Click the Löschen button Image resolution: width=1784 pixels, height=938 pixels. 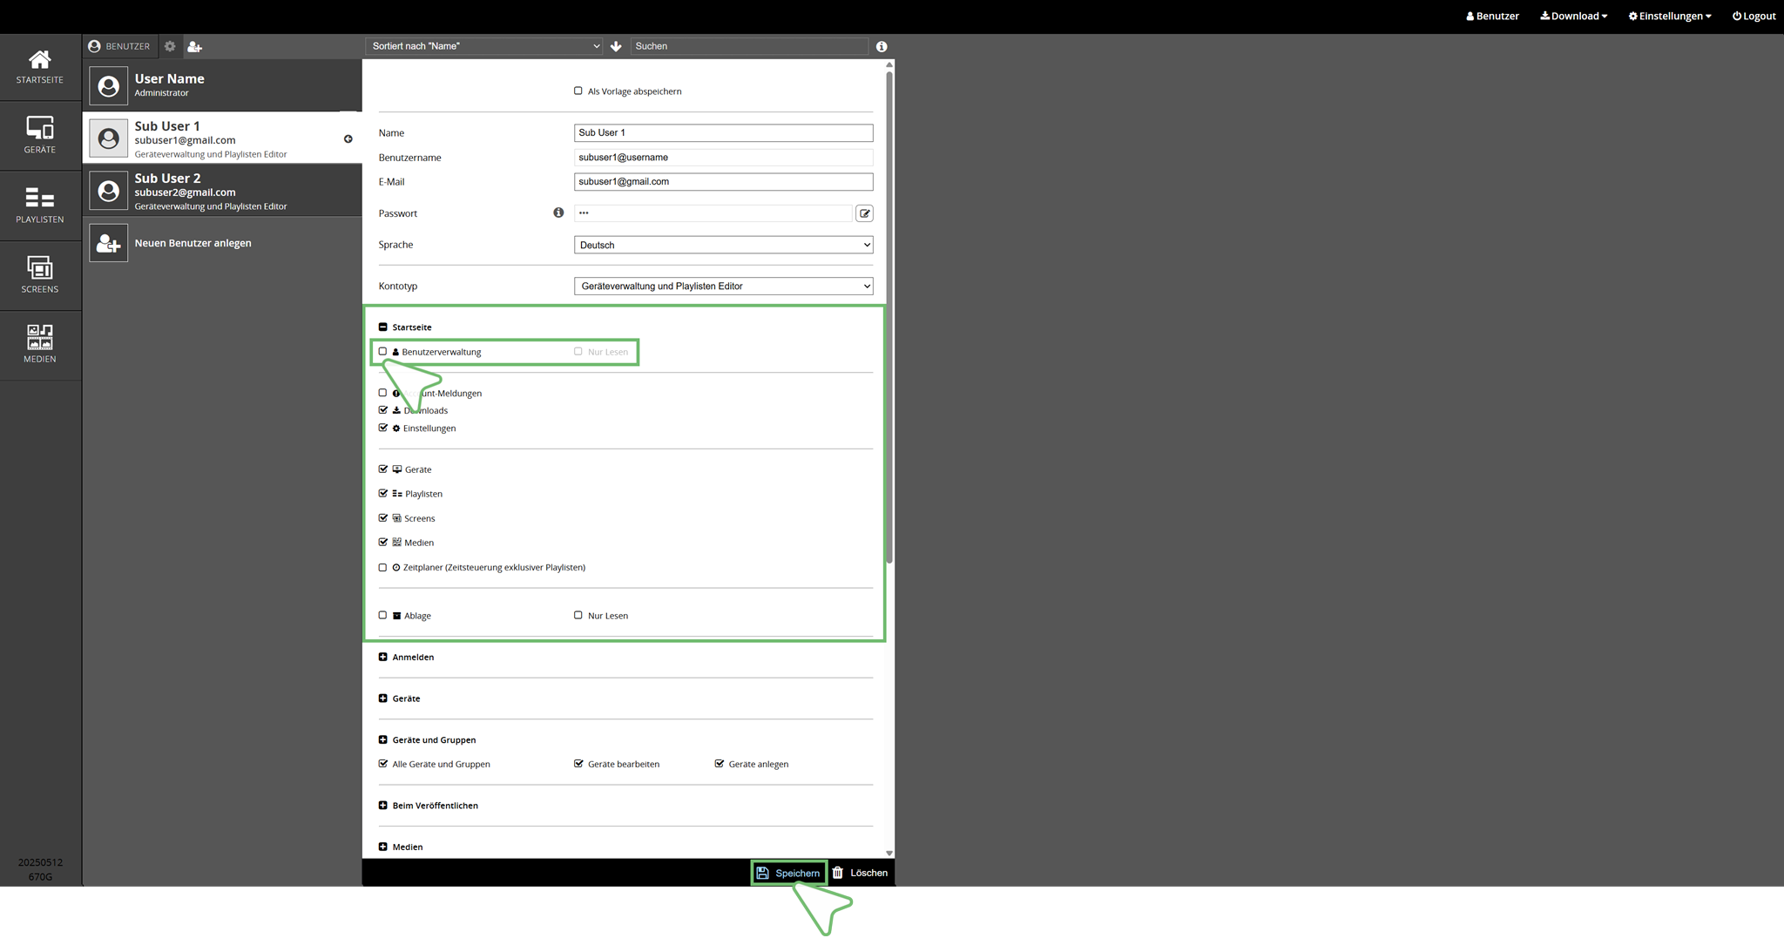[860, 873]
